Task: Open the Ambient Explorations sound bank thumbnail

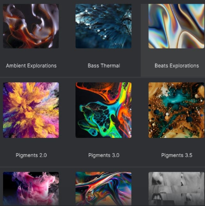Action: click(x=31, y=26)
